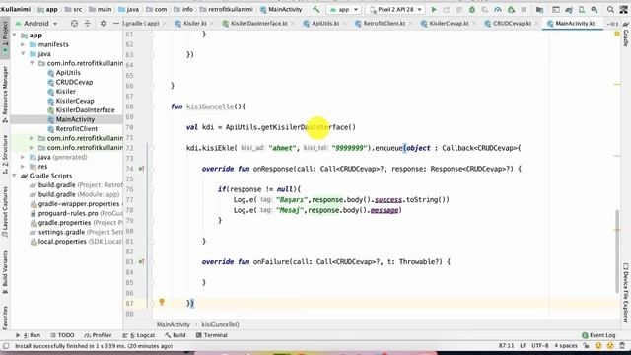Open the app run configuration dropdown
631x355 pixels.
(x=344, y=9)
